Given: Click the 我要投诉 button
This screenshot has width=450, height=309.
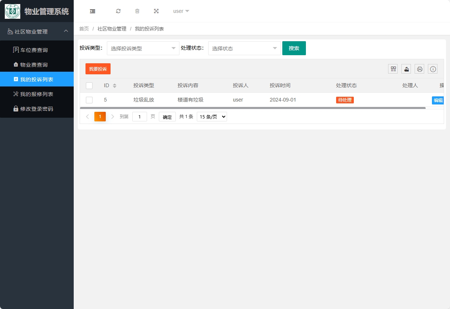Looking at the screenshot, I should (98, 68).
